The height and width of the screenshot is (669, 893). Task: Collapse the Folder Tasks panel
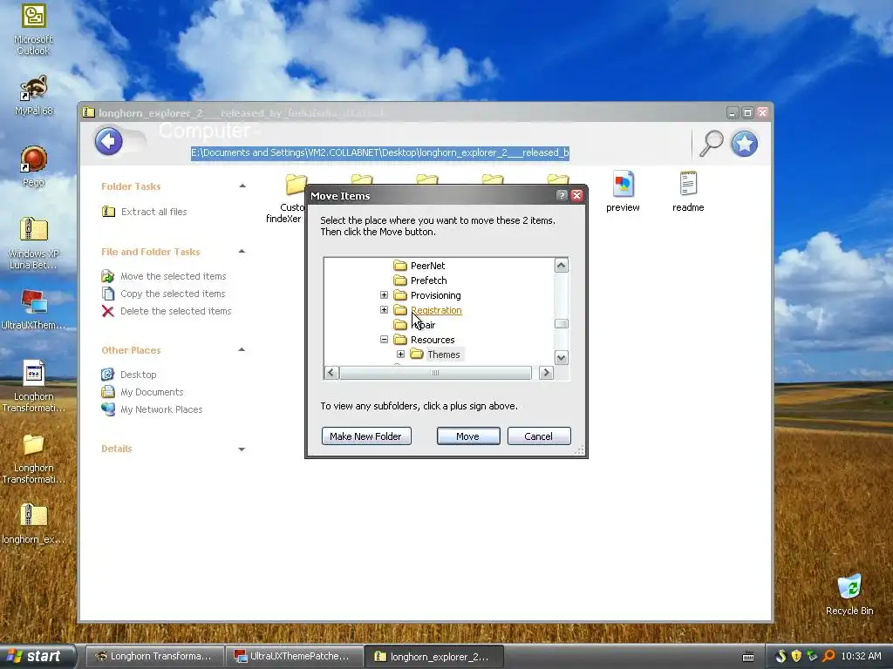[242, 186]
